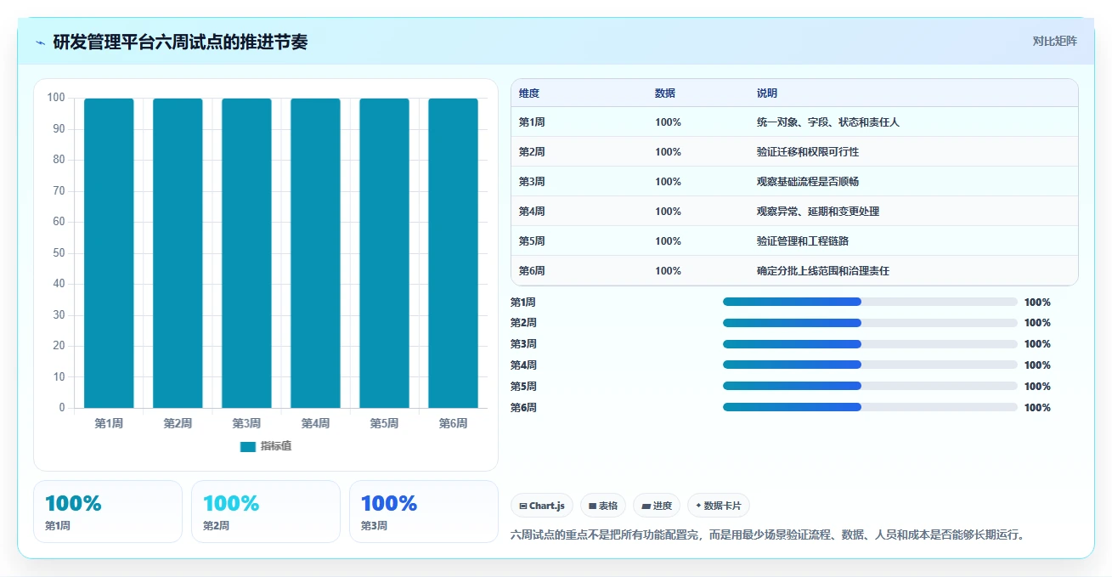Click the 第6周 progress bar
Screen dimensions: 1112x577
(x=870, y=408)
